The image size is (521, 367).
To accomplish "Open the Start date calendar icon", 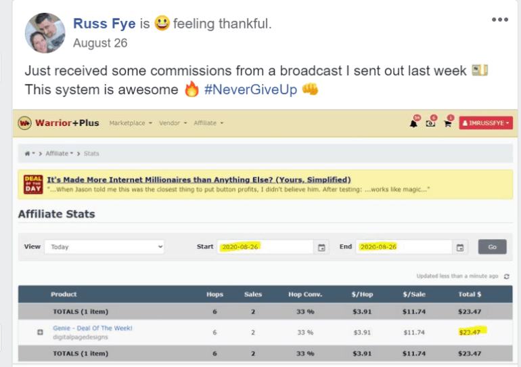I will click(x=321, y=247).
